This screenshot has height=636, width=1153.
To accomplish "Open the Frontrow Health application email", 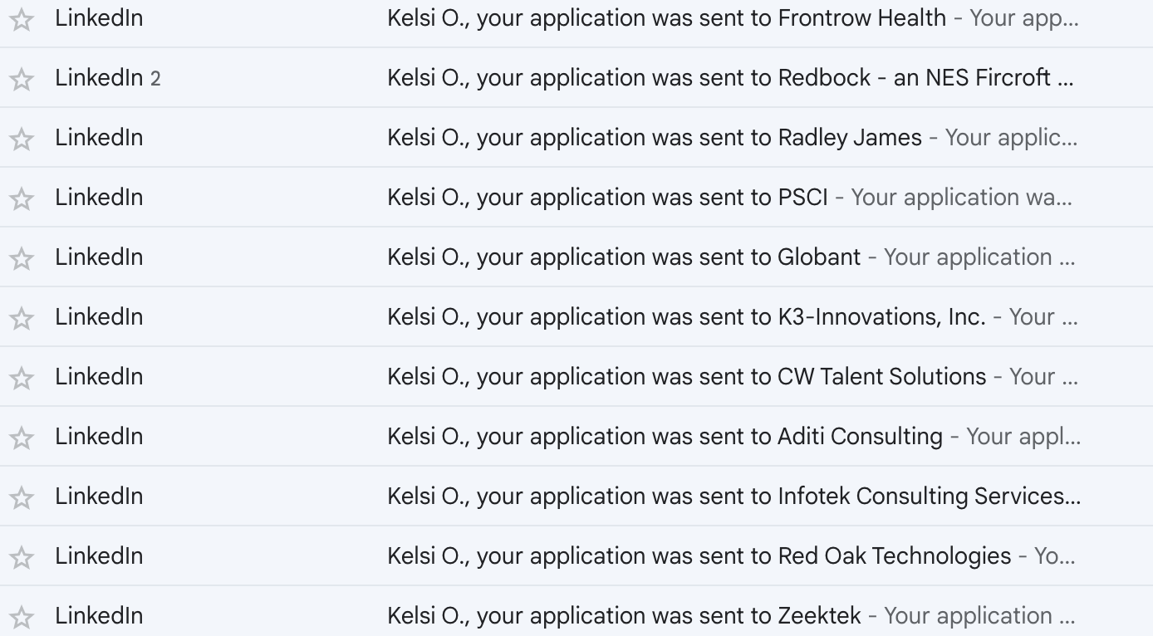I will [576, 18].
